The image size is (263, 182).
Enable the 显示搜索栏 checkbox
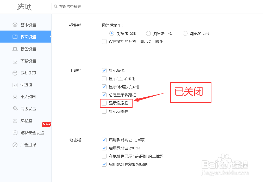(x=104, y=103)
